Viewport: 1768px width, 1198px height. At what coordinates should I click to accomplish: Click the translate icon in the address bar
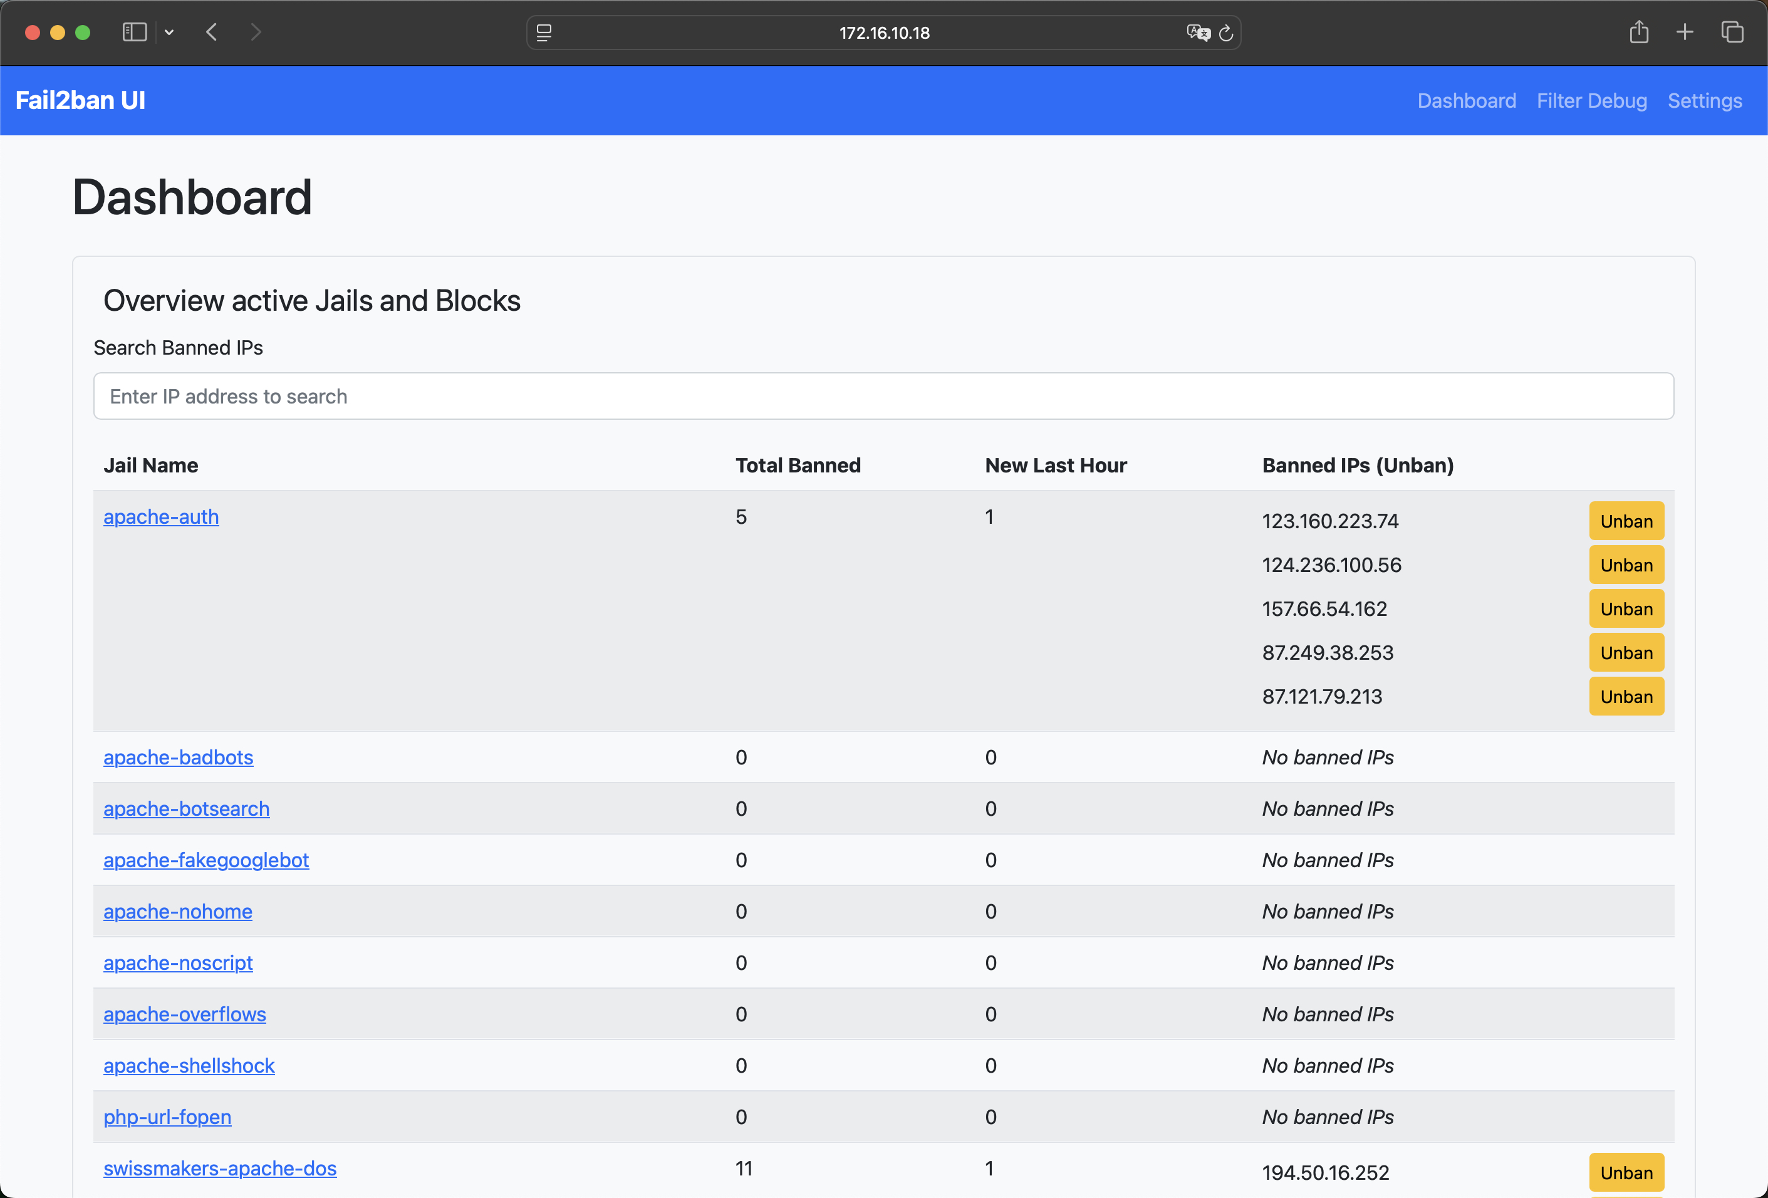pos(1197,33)
